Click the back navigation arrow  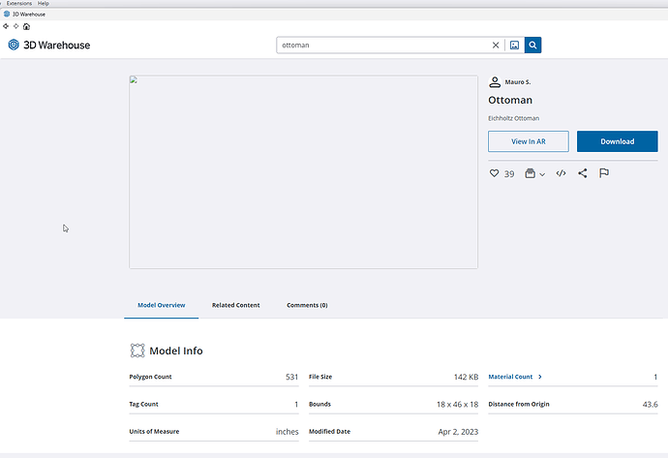6,26
